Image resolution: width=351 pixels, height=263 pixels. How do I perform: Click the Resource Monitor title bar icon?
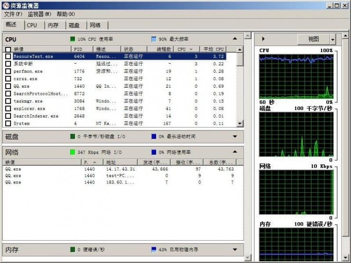pyautogui.click(x=5, y=5)
